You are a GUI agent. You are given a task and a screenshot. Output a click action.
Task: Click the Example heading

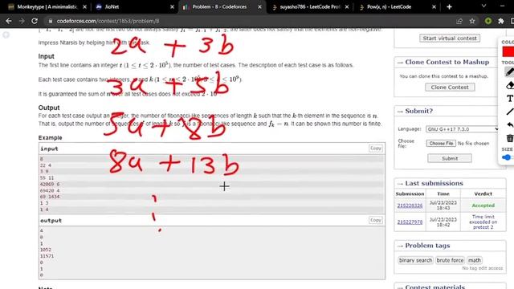(50, 137)
